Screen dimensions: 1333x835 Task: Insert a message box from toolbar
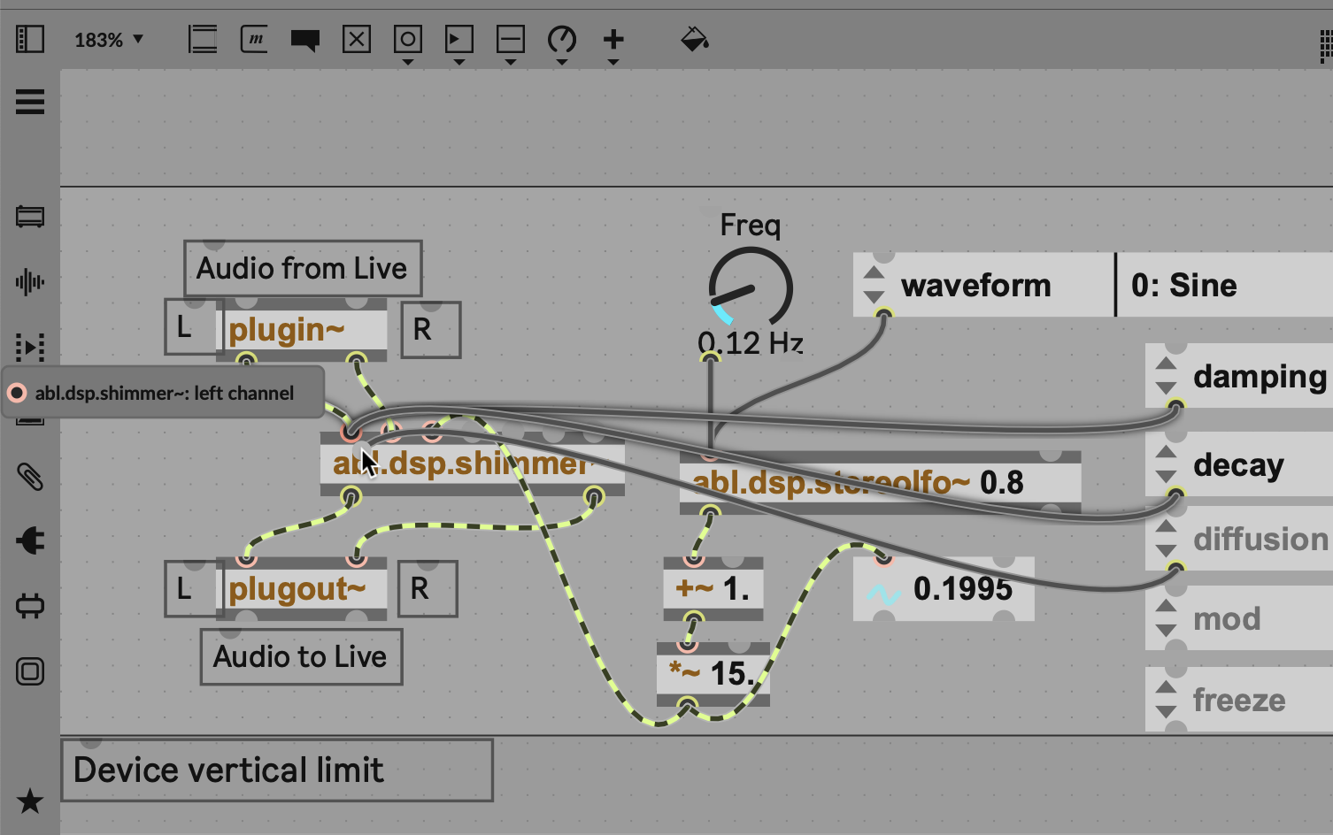coord(254,39)
